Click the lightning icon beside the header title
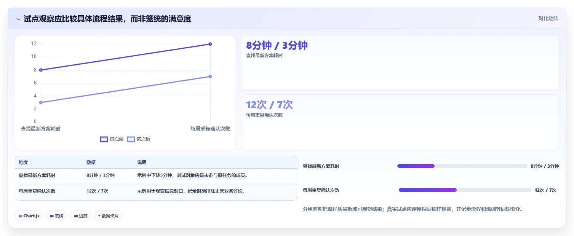Viewport: 574px width, 236px height. [x=18, y=19]
